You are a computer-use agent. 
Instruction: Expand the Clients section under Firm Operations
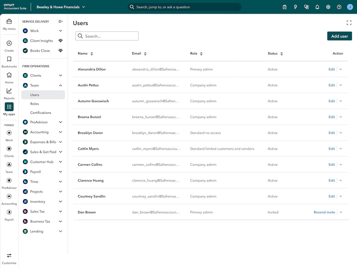click(x=60, y=75)
